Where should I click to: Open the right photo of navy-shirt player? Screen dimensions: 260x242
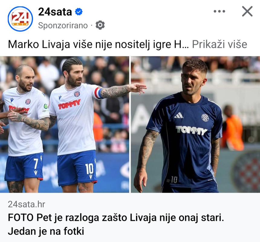pyautogui.click(x=196, y=124)
